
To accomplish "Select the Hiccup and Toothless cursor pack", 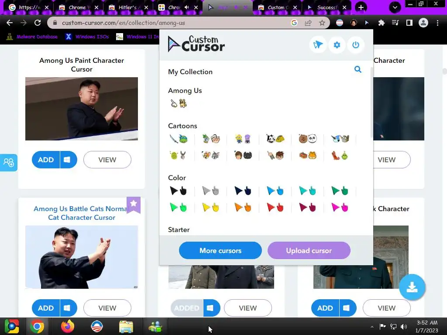I will tap(243, 156).
